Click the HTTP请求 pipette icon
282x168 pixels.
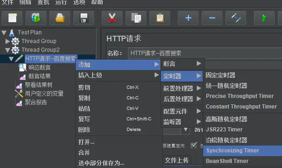[19, 59]
